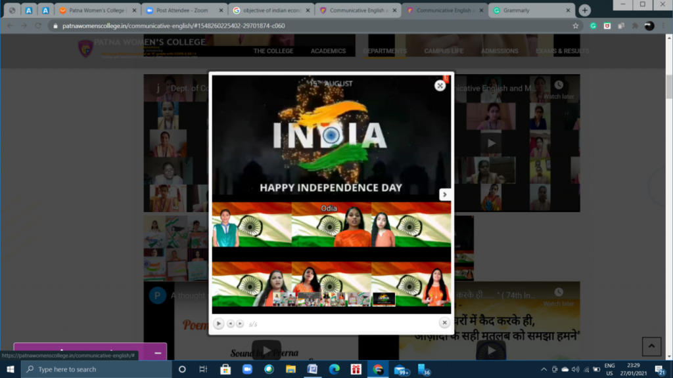Select first thumbnail in lightbox strip
This screenshot has width=673, height=378.
coord(284,299)
